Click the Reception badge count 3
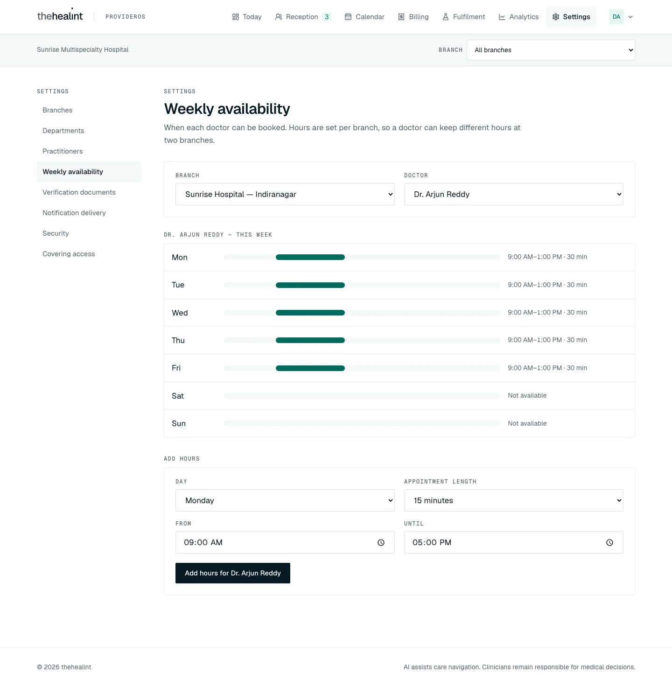The height and width of the screenshot is (687, 672). coord(327,17)
